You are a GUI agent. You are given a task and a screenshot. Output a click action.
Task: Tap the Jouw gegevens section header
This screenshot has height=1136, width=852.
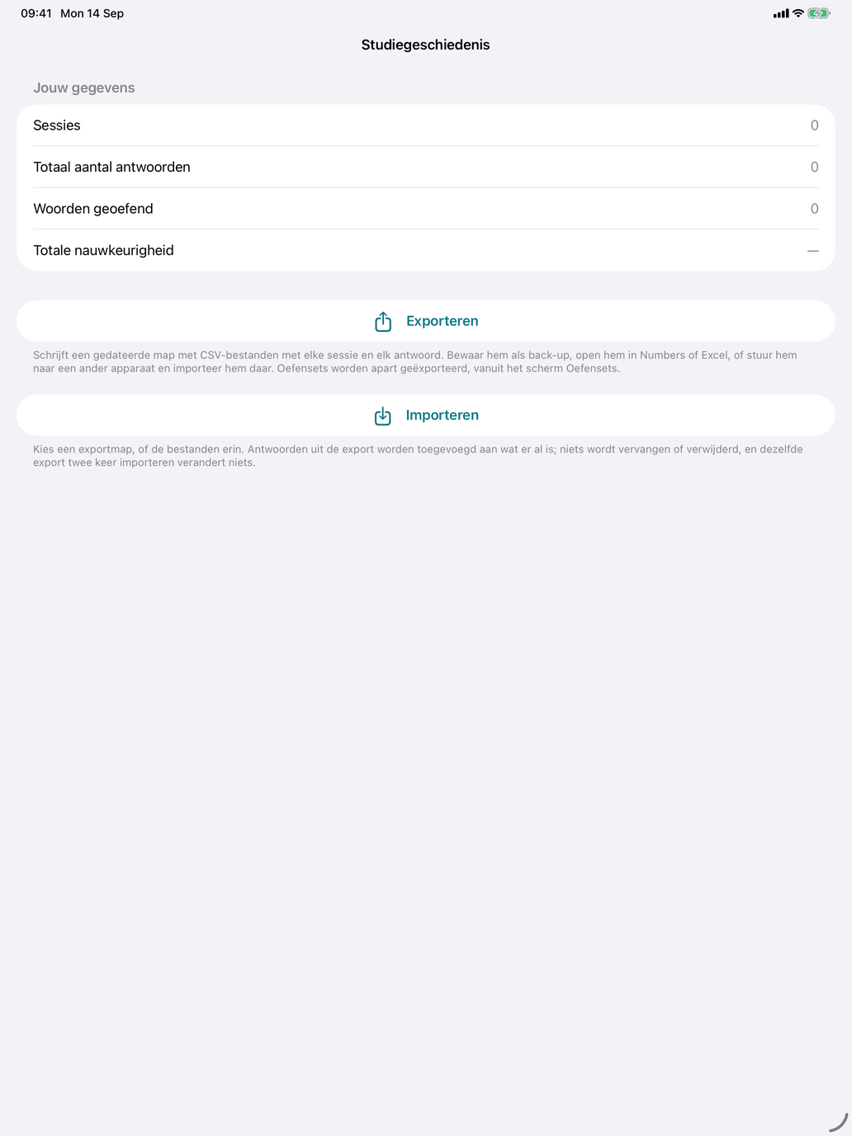84,88
